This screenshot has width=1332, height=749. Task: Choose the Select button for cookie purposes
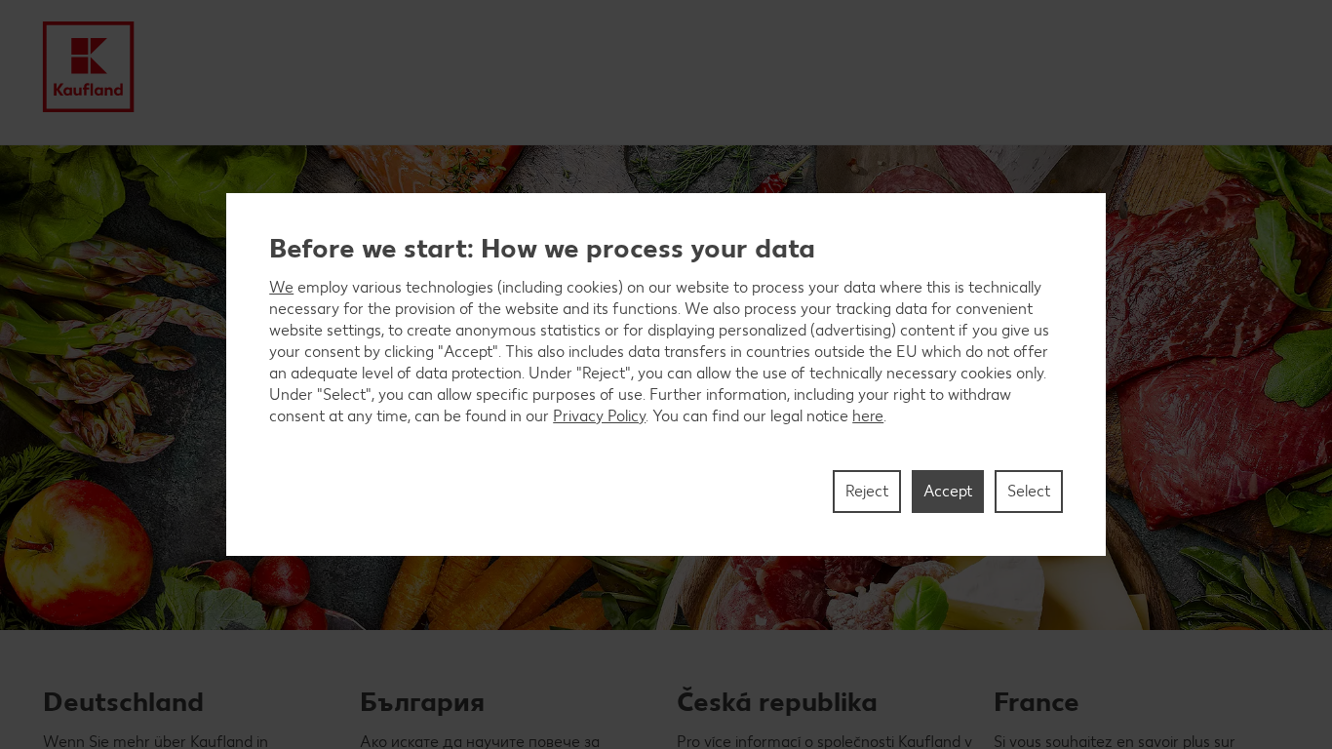pos(1028,492)
